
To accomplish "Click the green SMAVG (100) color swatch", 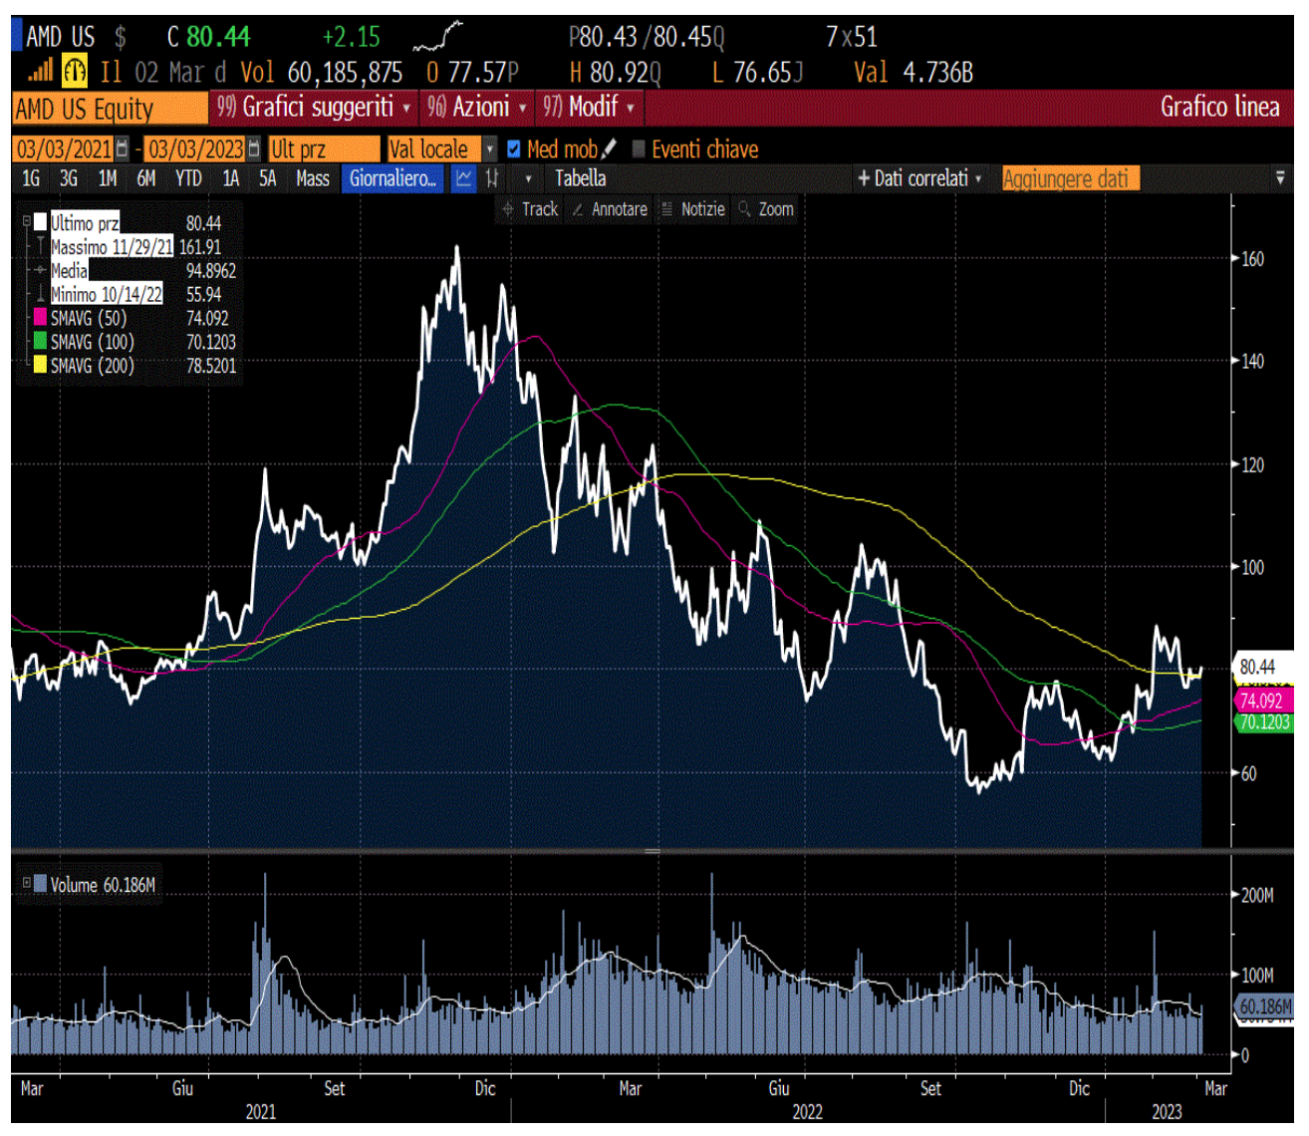I will click(40, 342).
